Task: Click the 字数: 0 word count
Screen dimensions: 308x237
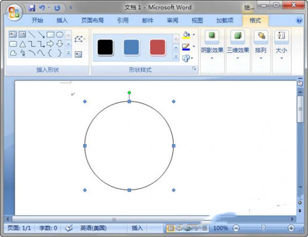Action: pyautogui.click(x=48, y=228)
